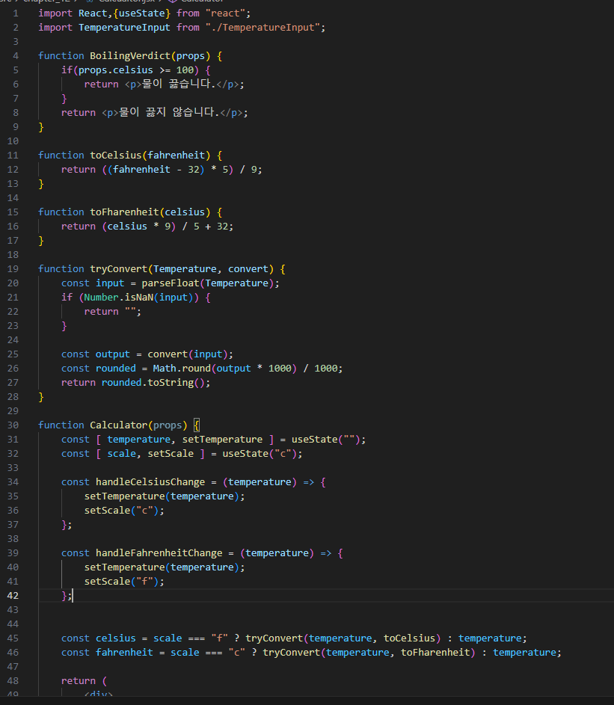Click handleFahrenheitChange on line 39
The height and width of the screenshot is (705, 614).
coord(159,553)
